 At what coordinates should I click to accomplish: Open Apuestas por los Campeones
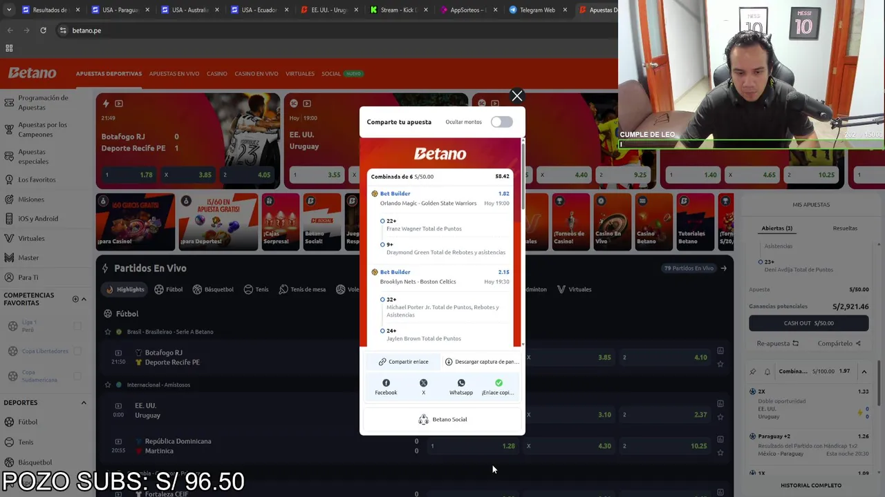coord(43,129)
